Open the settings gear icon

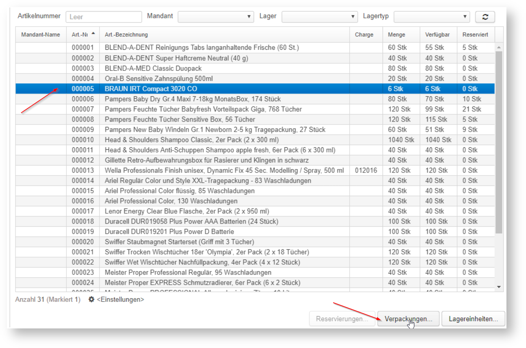[92, 299]
